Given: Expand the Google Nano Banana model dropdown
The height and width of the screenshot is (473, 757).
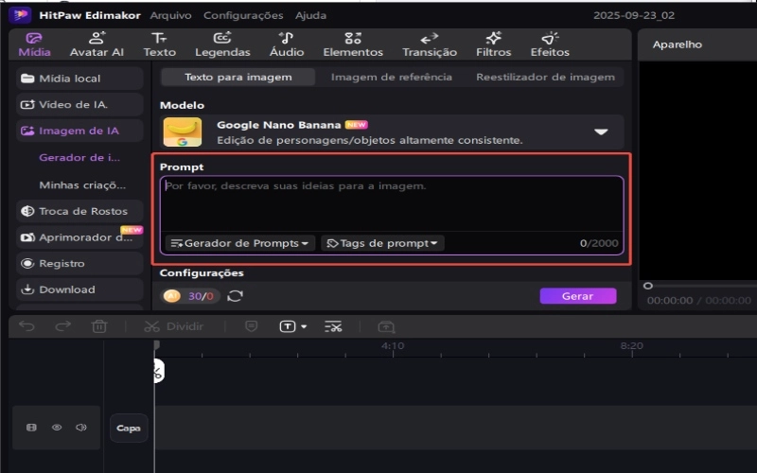Looking at the screenshot, I should 601,131.
